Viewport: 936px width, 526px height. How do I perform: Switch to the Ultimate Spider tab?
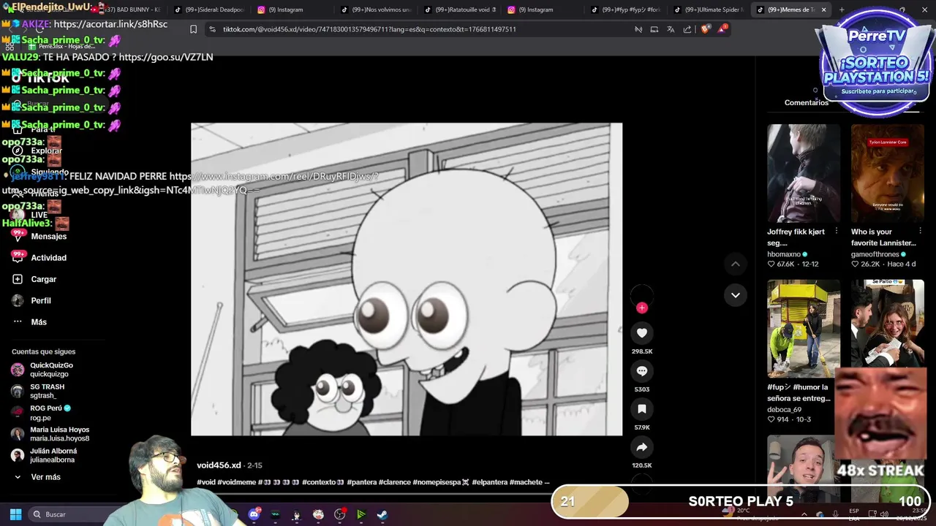[x=709, y=9]
